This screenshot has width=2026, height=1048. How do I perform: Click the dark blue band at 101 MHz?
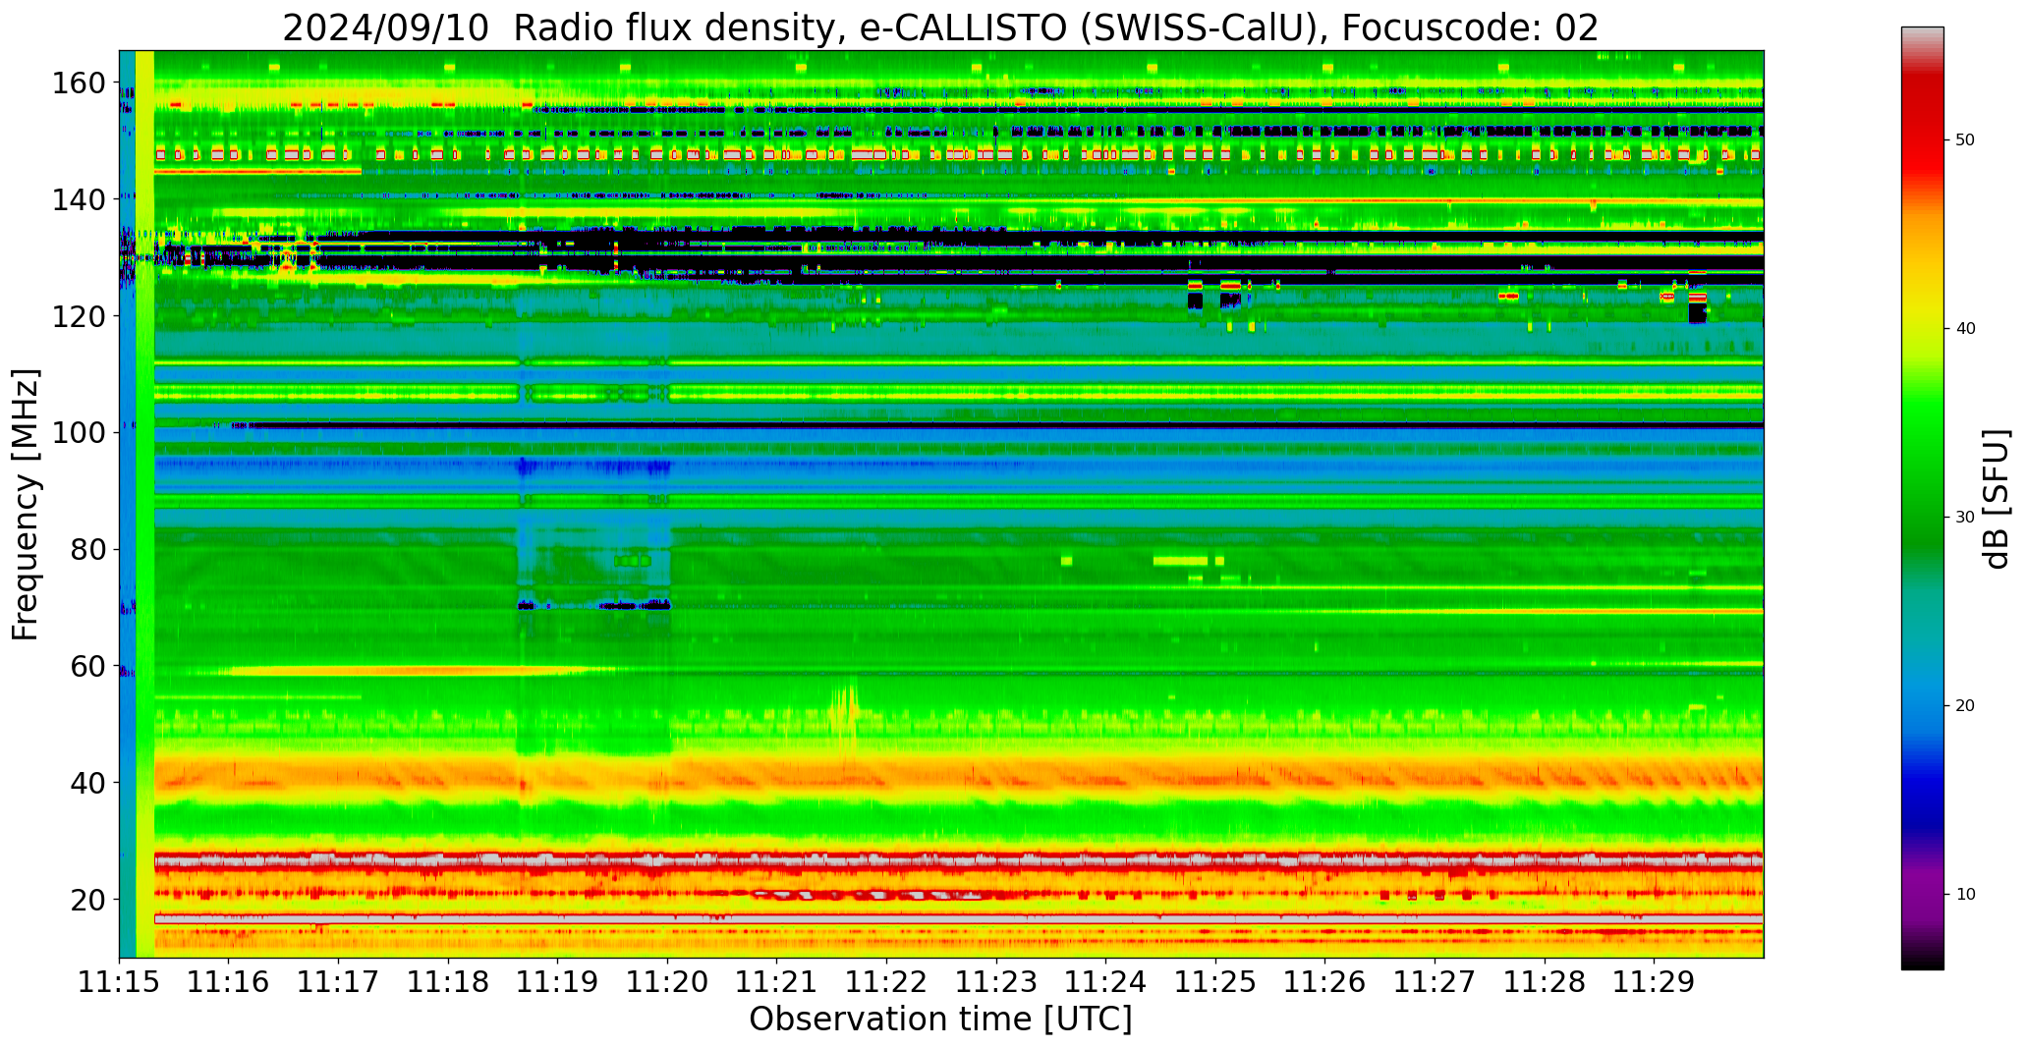[1002, 425]
